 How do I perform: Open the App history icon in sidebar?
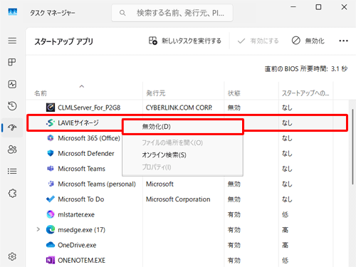coord(12,106)
